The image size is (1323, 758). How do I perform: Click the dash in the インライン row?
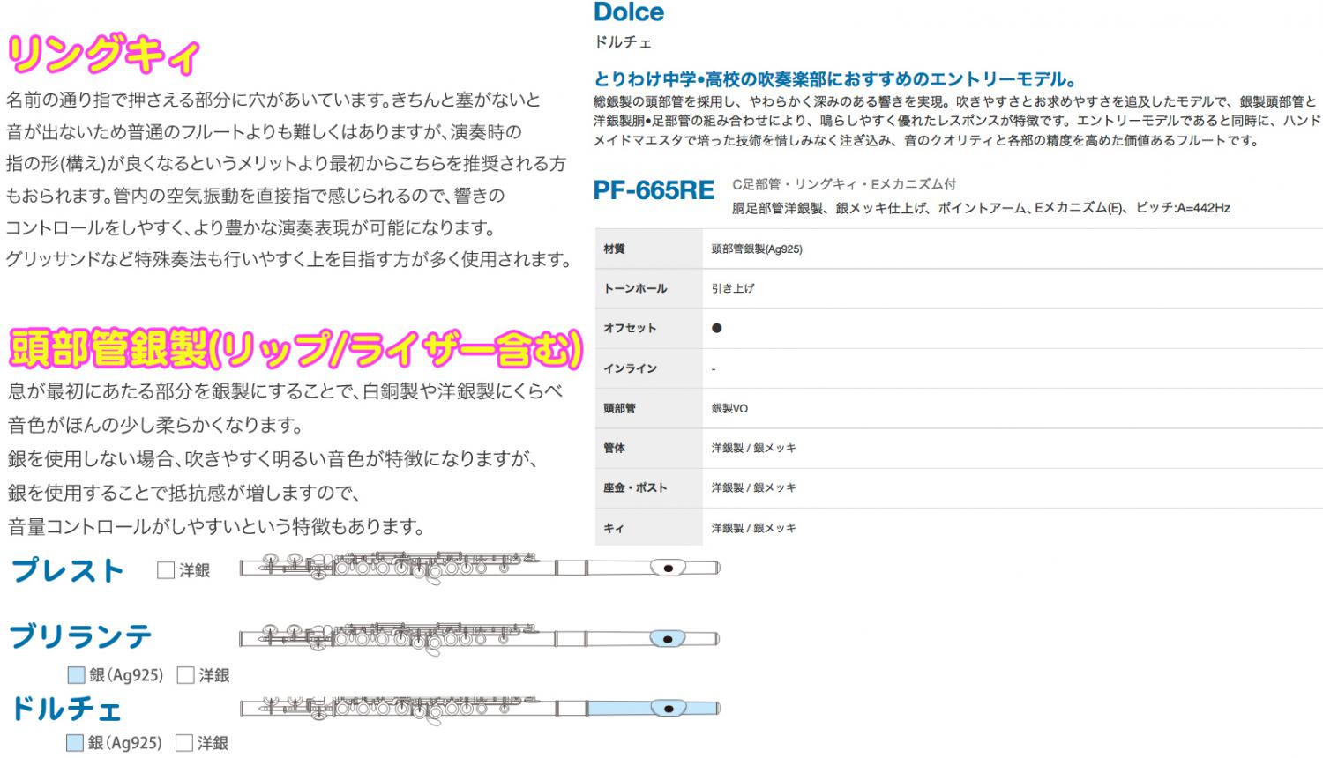point(713,368)
